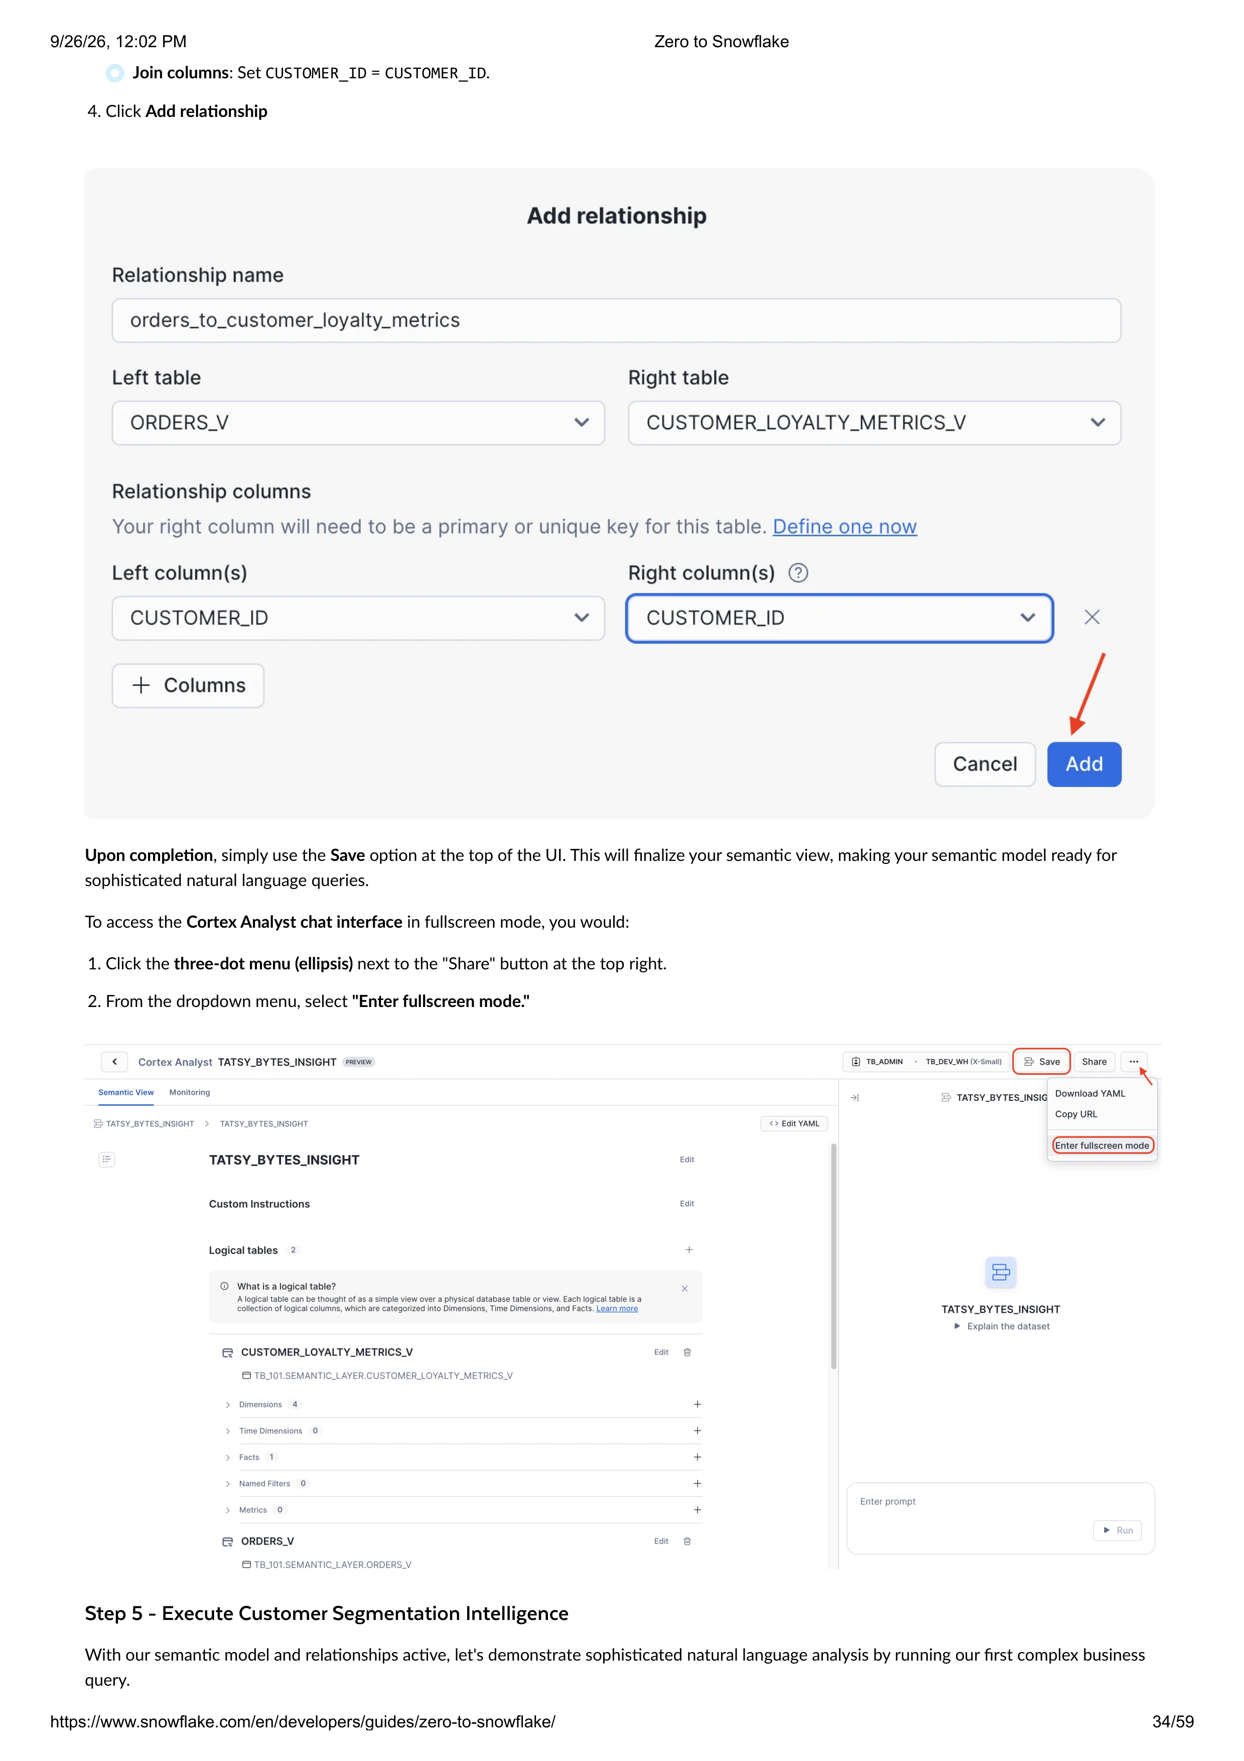The width and height of the screenshot is (1244, 1761).
Task: Click the Save button
Action: click(x=1041, y=1062)
